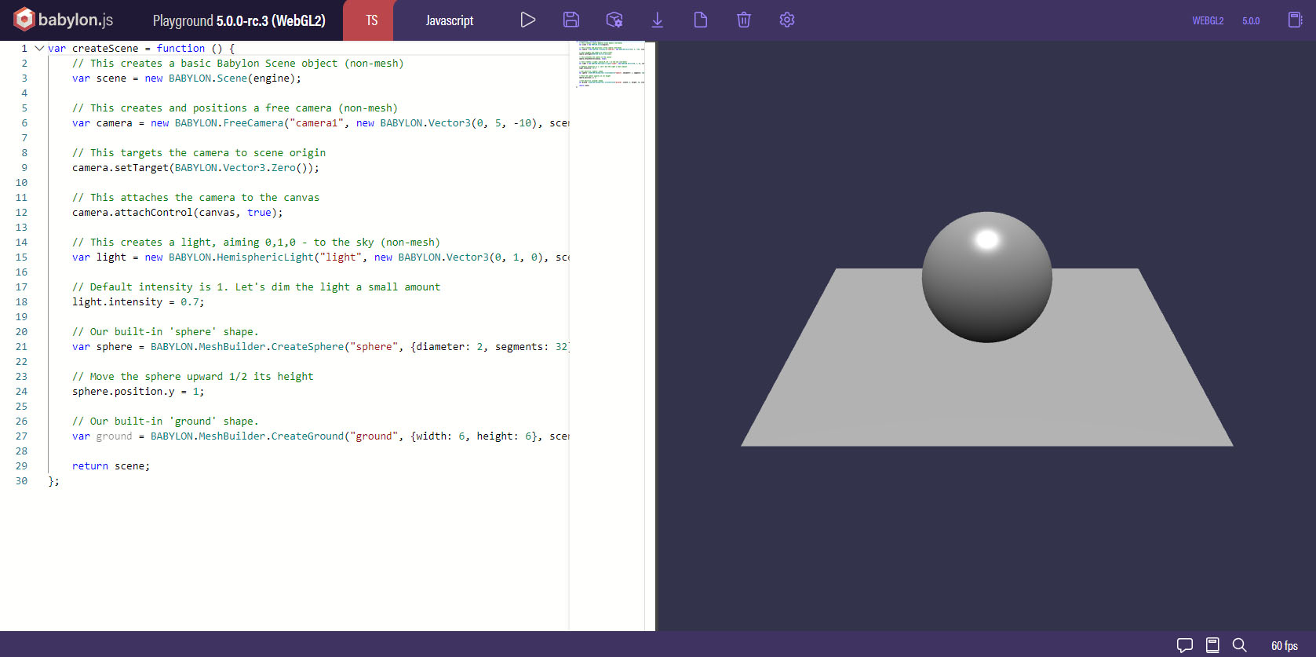
Task: Open the examples panel icon at top right
Action: [1295, 20]
